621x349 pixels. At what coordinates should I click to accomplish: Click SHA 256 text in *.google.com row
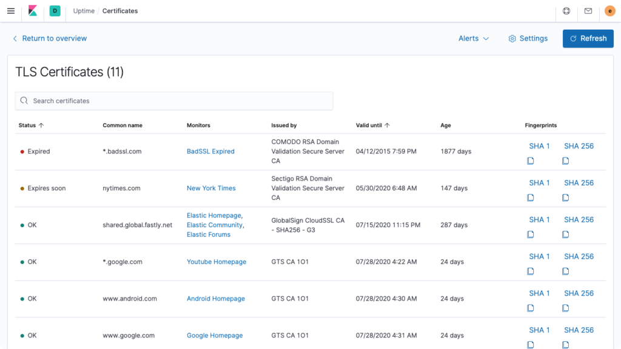(x=579, y=256)
